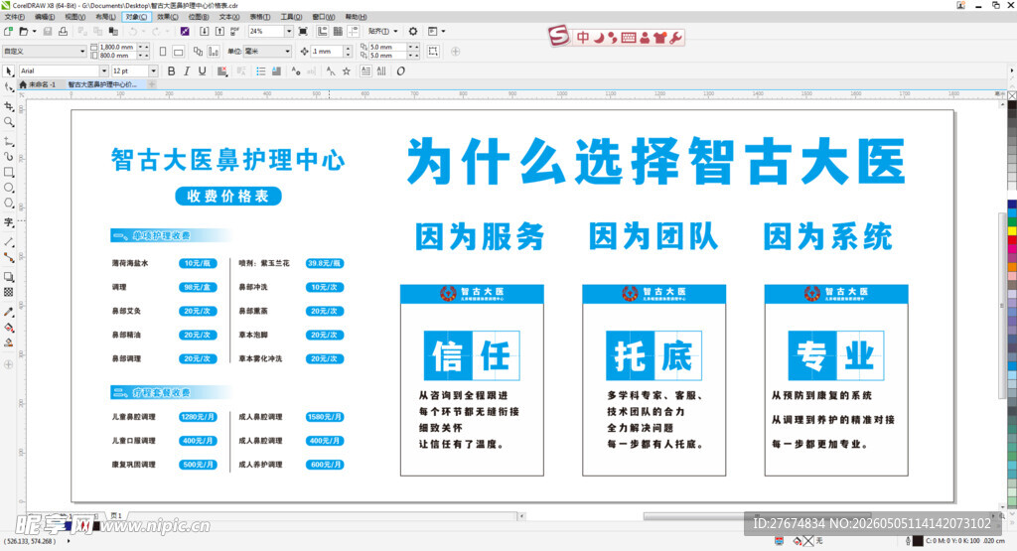Select the Zoom magnifier tool
This screenshot has height=551, width=1017.
coord(8,122)
